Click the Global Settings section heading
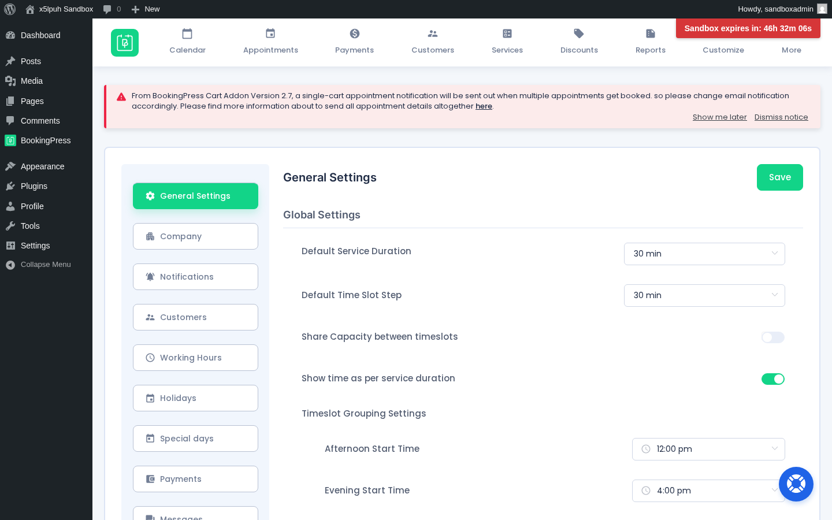832x520 pixels. click(322, 215)
